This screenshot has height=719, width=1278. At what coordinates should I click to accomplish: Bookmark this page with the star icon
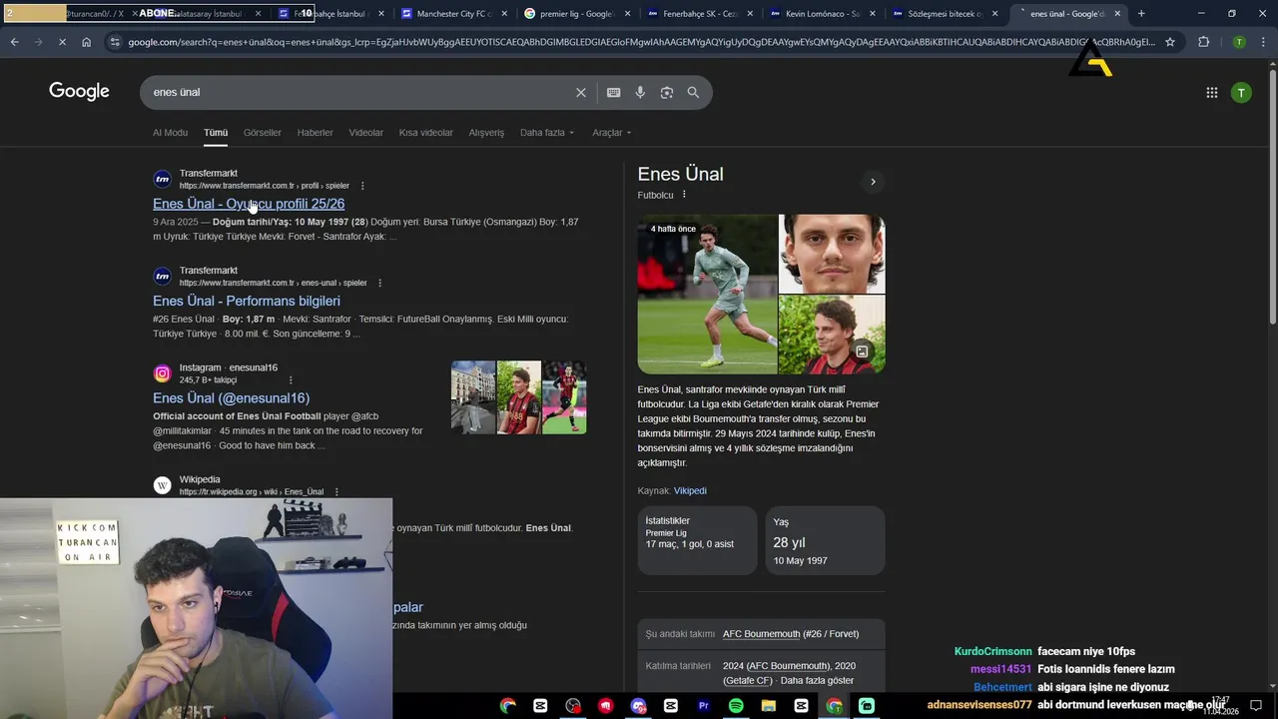(1170, 42)
